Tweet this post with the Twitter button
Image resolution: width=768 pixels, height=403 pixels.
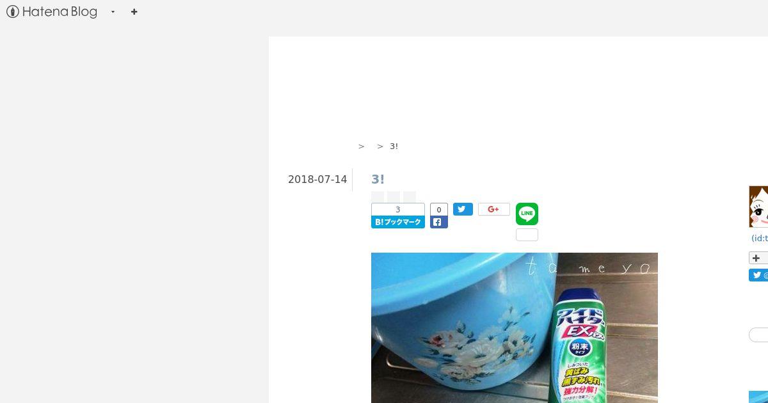click(x=463, y=209)
